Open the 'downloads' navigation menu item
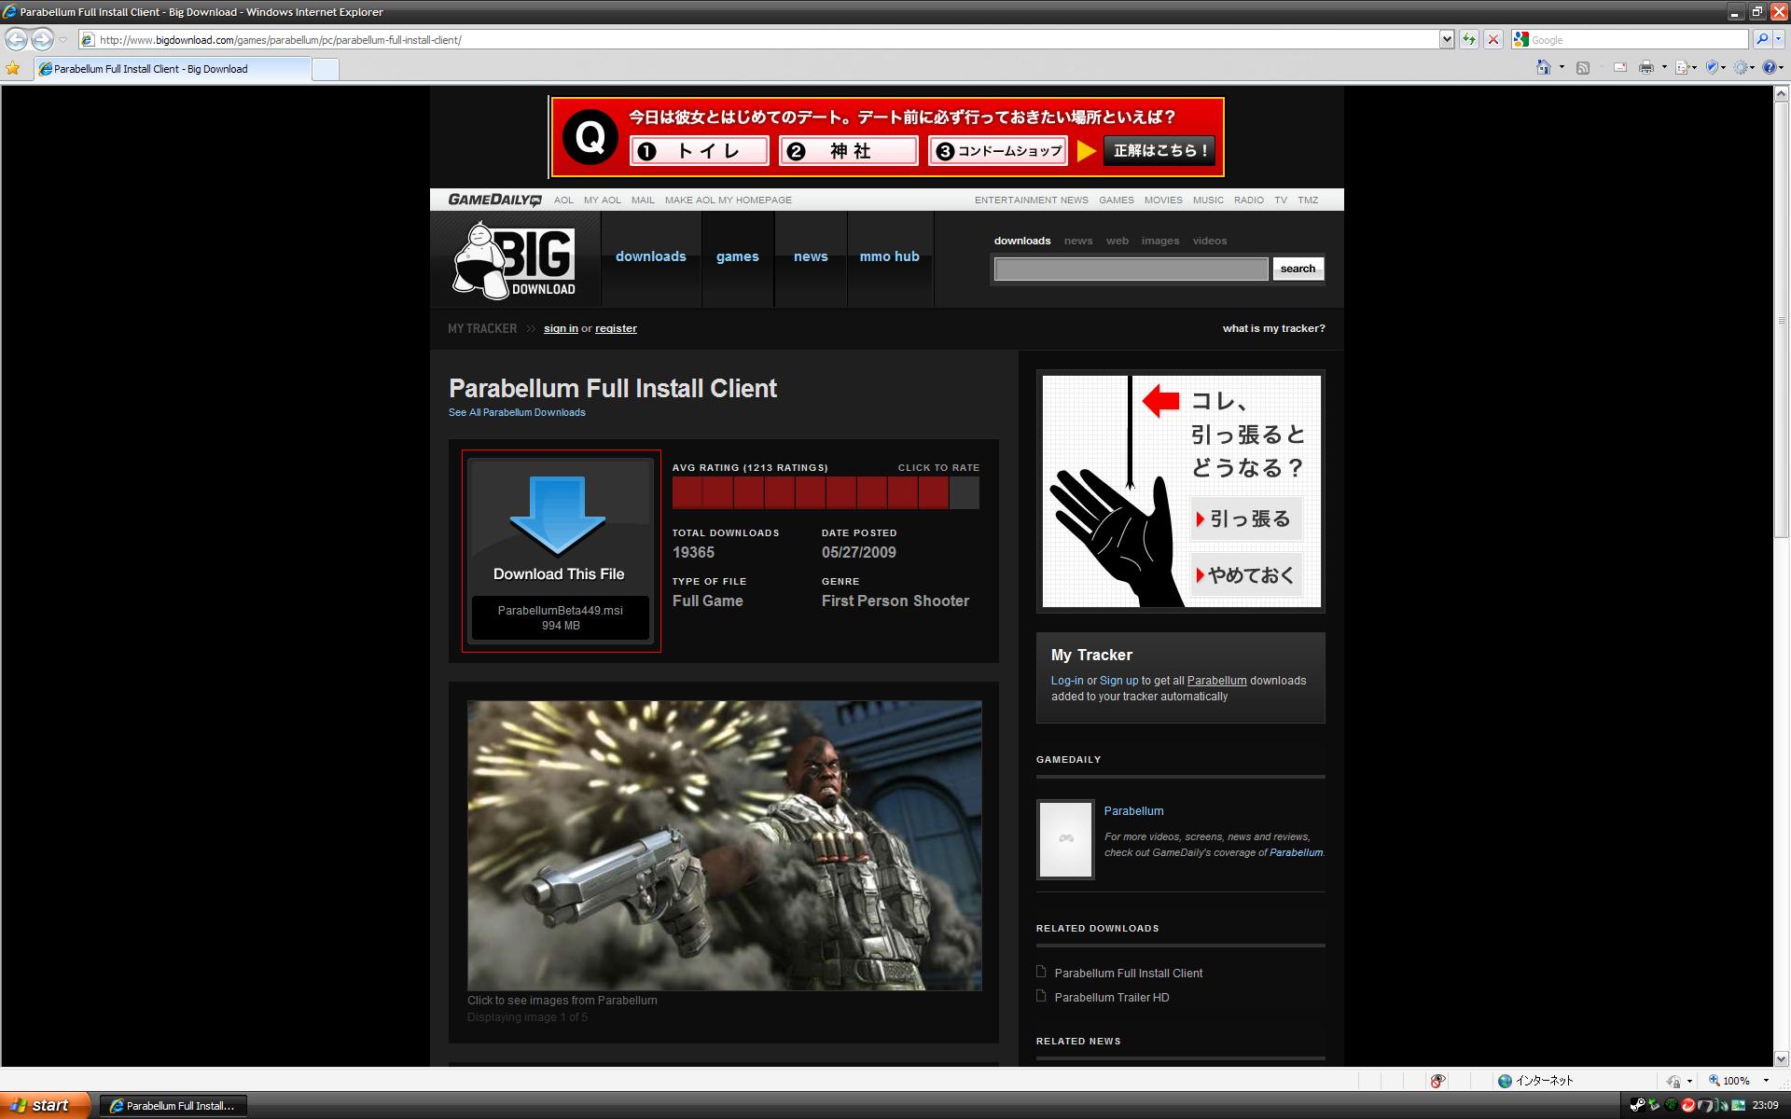 650,256
